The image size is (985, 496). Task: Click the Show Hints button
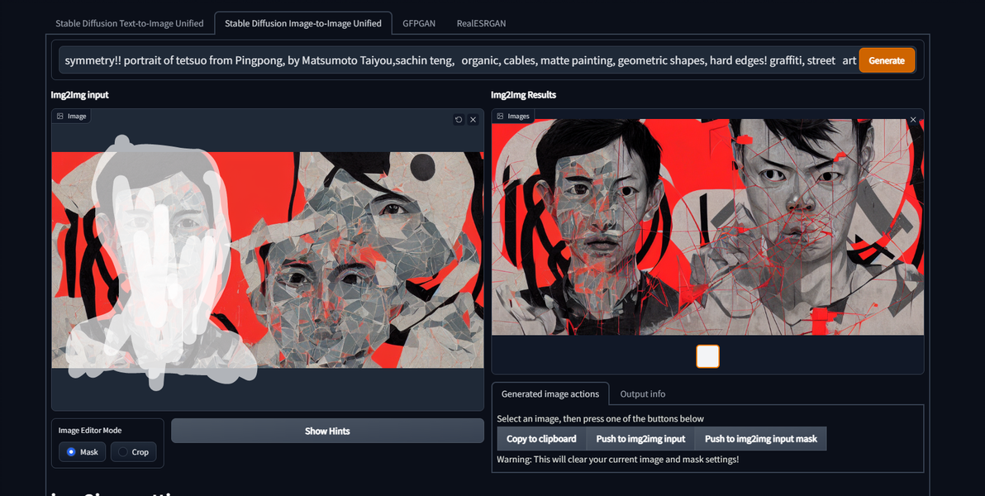[327, 432]
